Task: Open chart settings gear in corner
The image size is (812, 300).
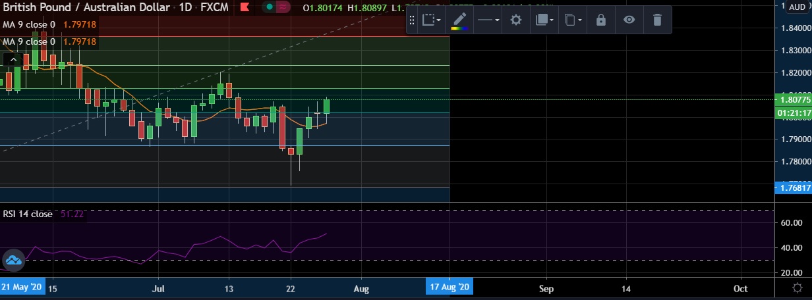Action: coord(797,288)
